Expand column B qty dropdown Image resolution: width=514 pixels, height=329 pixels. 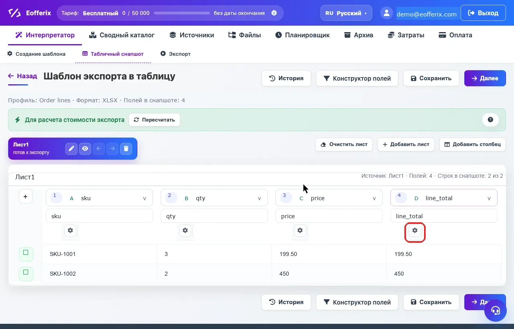pos(214,198)
